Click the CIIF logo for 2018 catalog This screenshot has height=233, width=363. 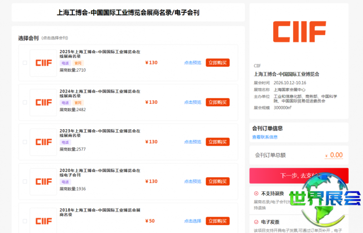(43, 221)
